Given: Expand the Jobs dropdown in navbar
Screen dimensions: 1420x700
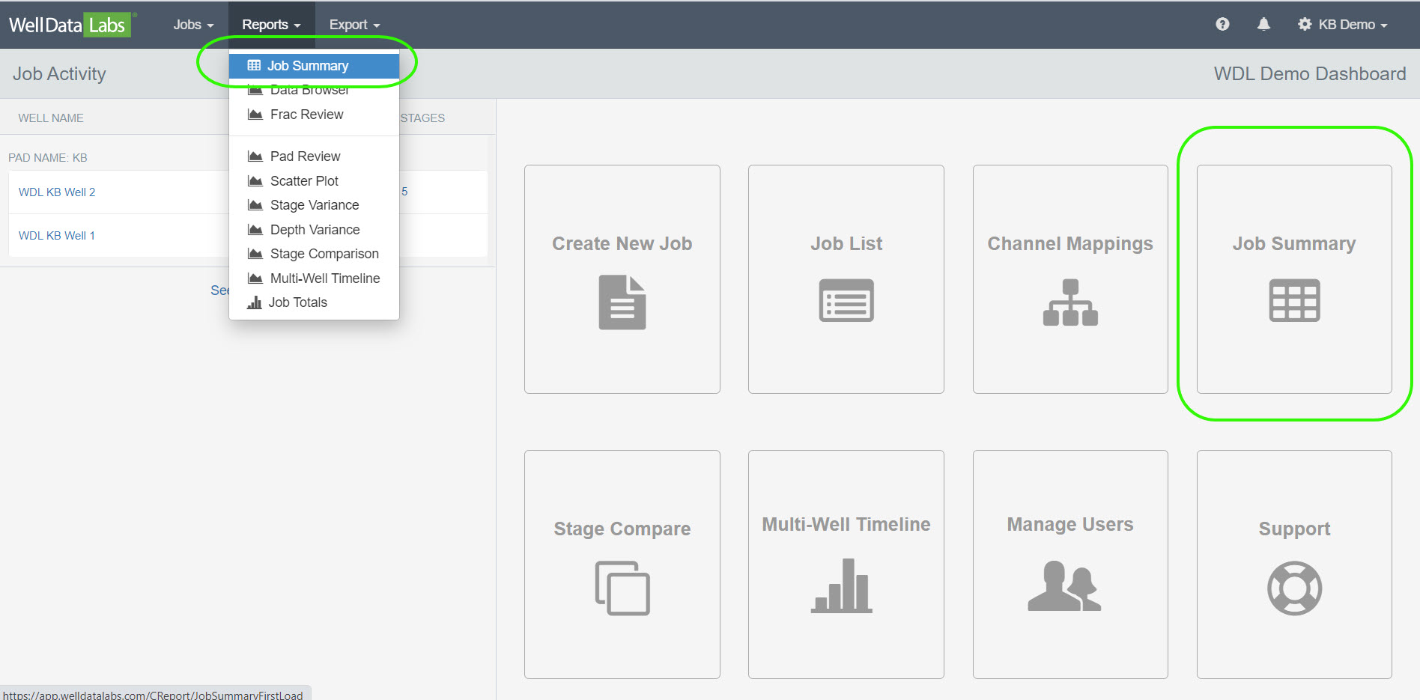Looking at the screenshot, I should tap(193, 25).
